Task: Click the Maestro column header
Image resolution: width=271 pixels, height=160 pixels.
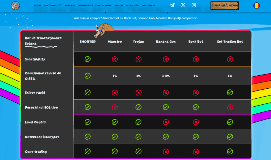Action: pos(115,42)
